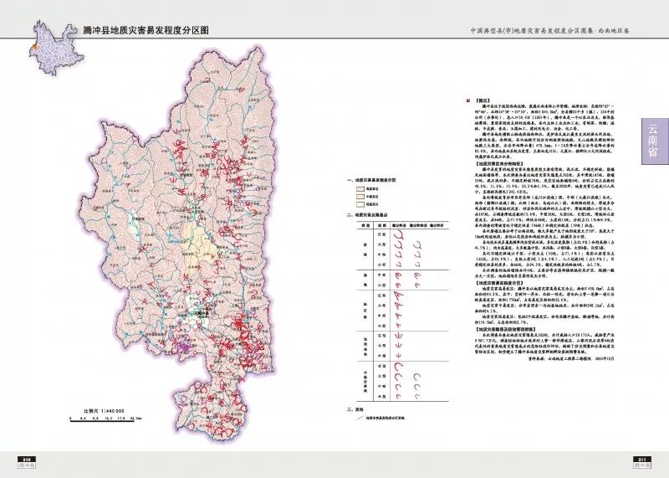Select the low susceptibility zone legend swatch
The height and width of the screenshot is (478, 669).
[360, 204]
